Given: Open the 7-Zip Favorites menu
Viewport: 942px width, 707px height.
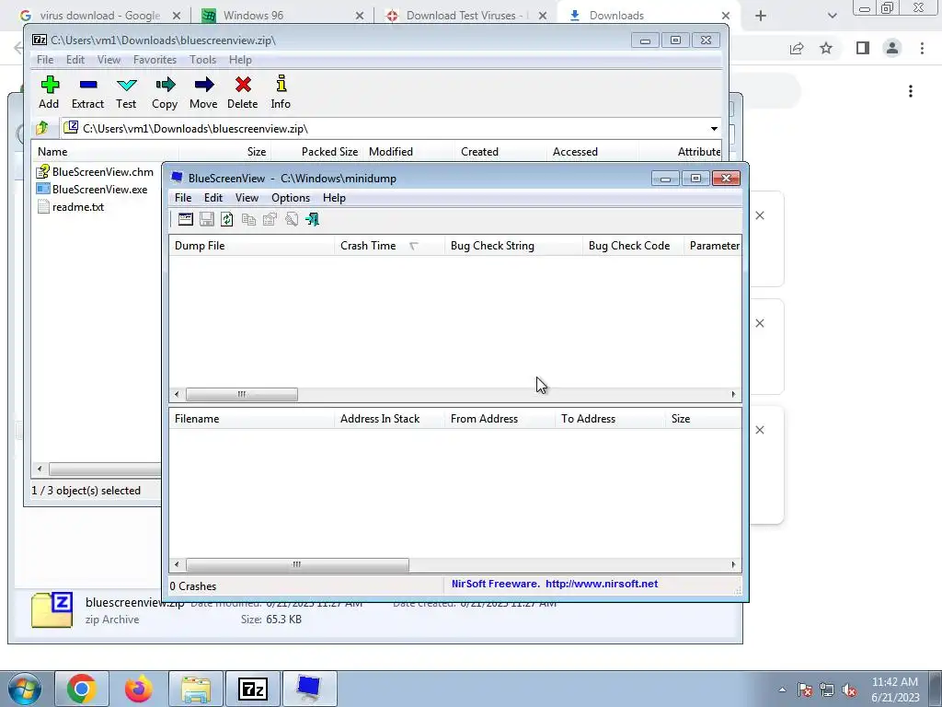Looking at the screenshot, I should point(155,60).
